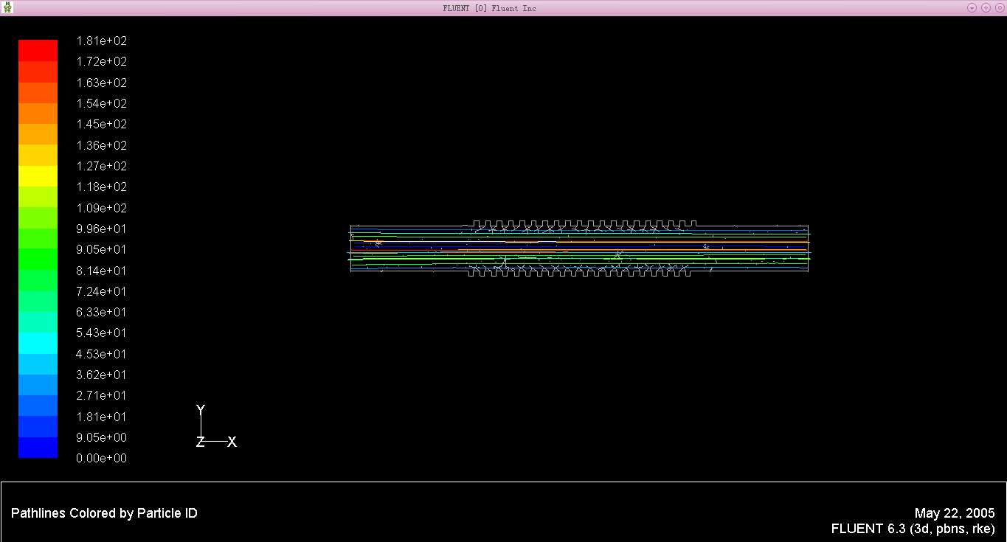Click the 0.00e+00 minimum legend value
Screen dimensions: 1007x542
click(x=102, y=459)
